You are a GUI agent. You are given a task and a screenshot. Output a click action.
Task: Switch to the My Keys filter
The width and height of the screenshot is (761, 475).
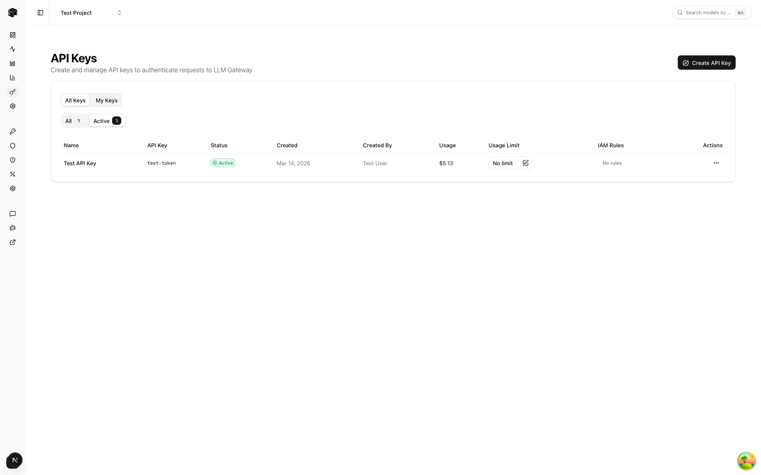[106, 100]
